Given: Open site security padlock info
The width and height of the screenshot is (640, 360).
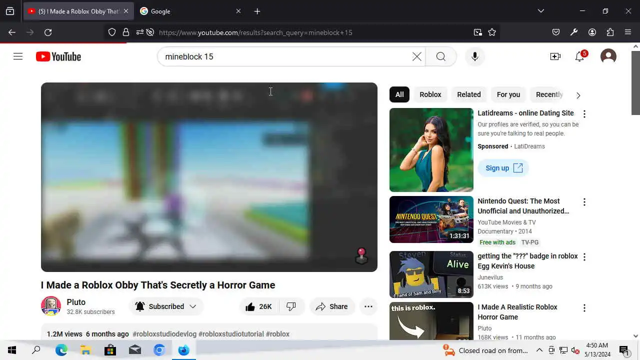Looking at the screenshot, I should pyautogui.click(x=126, y=32).
